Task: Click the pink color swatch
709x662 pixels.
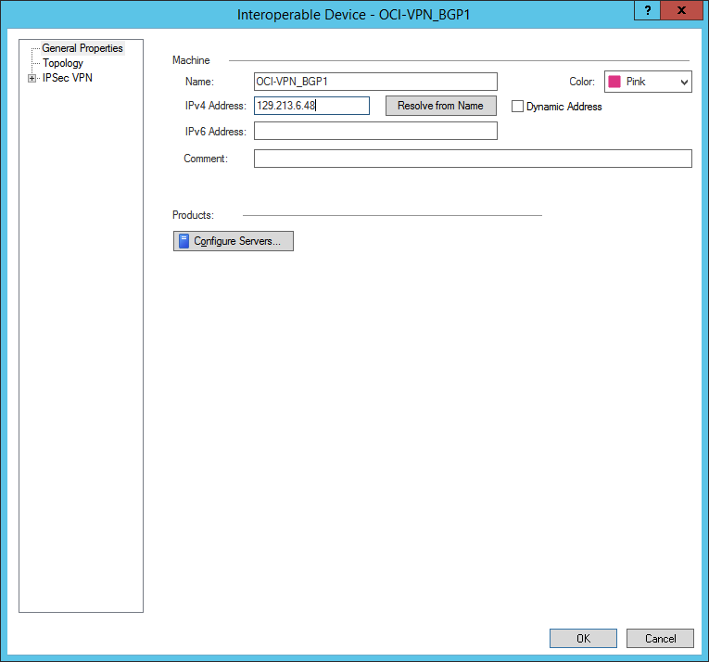Action: coord(614,82)
